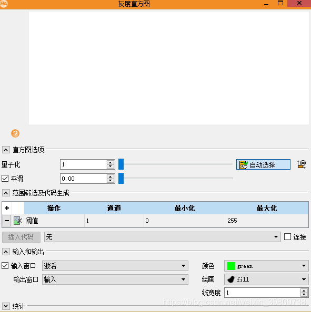
Task: Open the 输入窗口 激活 dropdown
Action: [x=115, y=266]
